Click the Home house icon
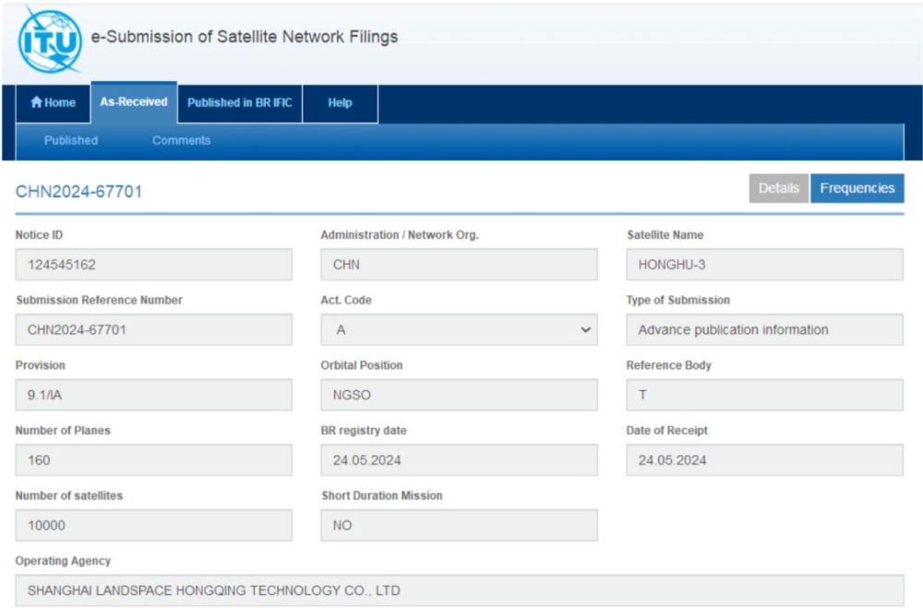 point(37,103)
